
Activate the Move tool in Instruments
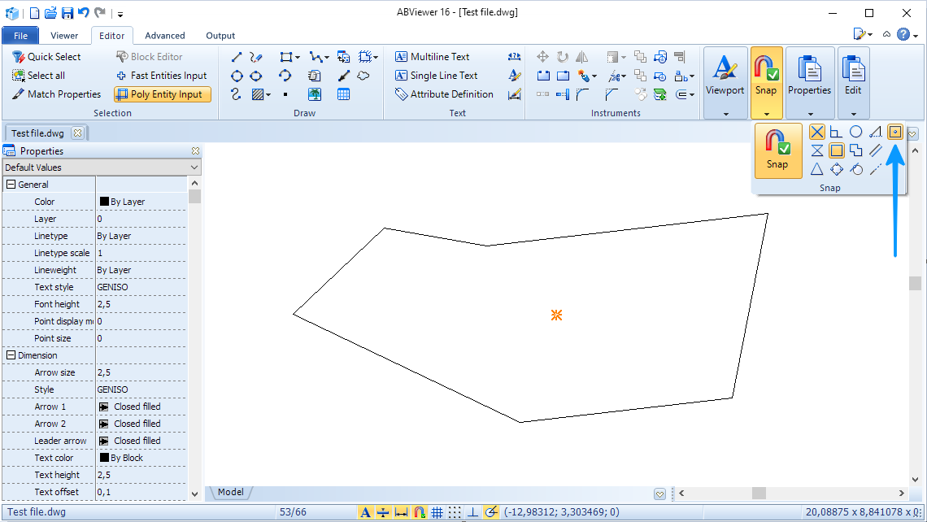542,56
